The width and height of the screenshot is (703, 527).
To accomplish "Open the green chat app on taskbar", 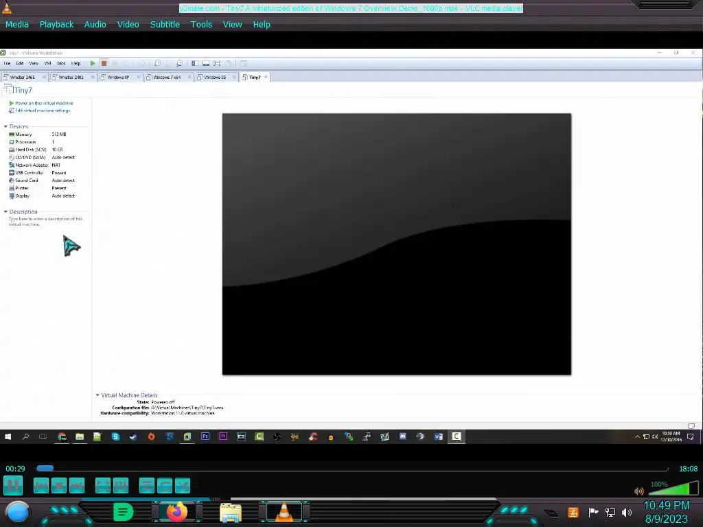I will coord(124,512).
